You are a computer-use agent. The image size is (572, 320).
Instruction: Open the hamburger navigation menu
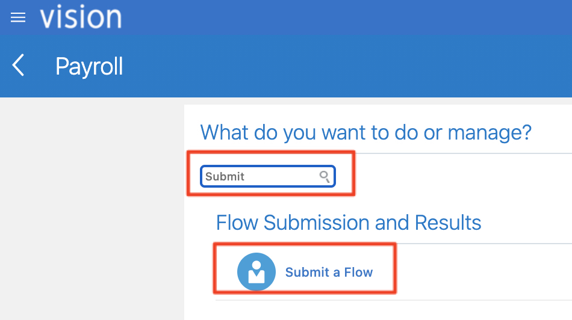point(18,18)
